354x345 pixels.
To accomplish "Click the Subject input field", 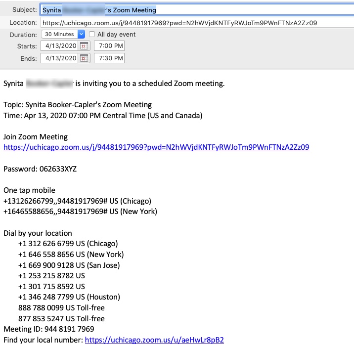I will pos(197,10).
